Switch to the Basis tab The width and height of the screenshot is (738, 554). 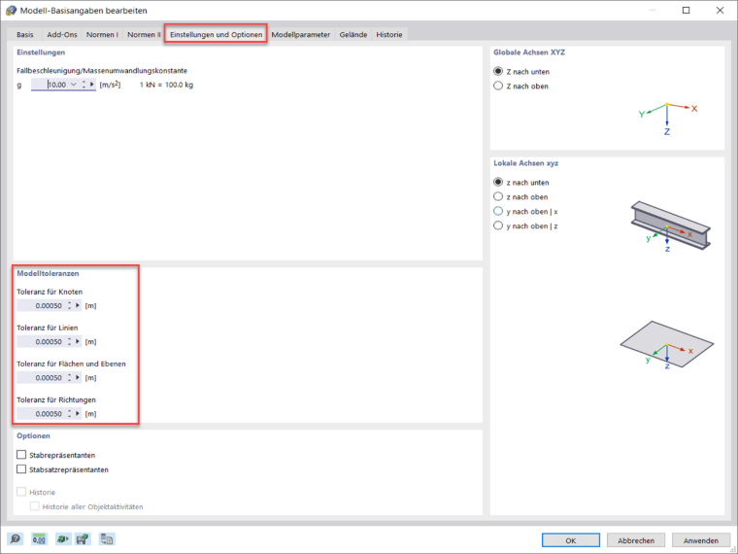click(x=25, y=34)
